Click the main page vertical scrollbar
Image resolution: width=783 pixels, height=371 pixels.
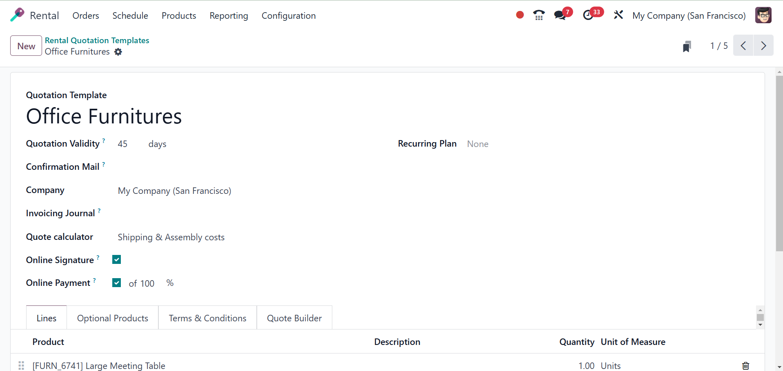(x=779, y=163)
